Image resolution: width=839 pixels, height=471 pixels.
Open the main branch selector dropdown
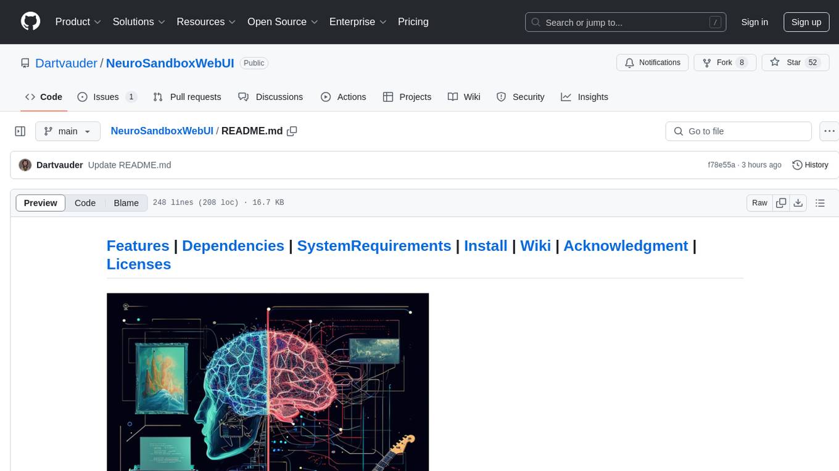click(x=68, y=131)
